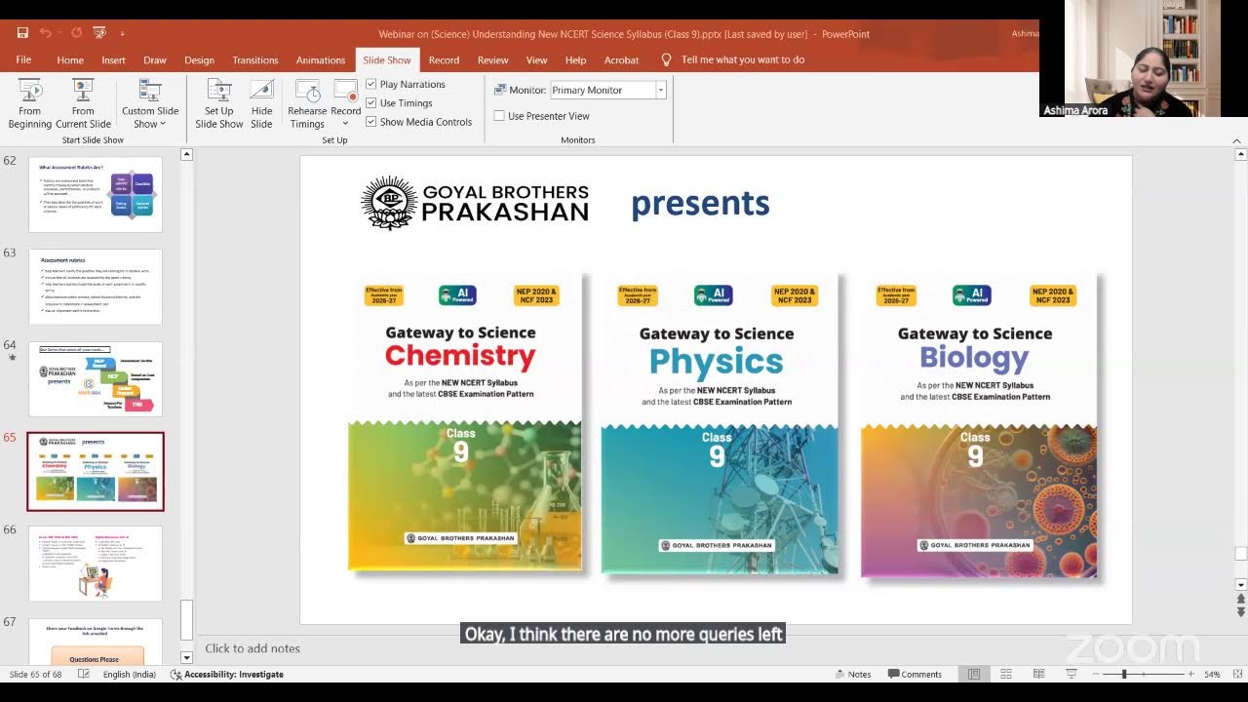The image size is (1248, 702).
Task: Toggle Use Timings checkbox
Action: [370, 103]
